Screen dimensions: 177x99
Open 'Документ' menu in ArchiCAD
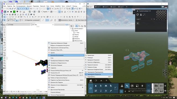pyautogui.click(x=29, y=6)
